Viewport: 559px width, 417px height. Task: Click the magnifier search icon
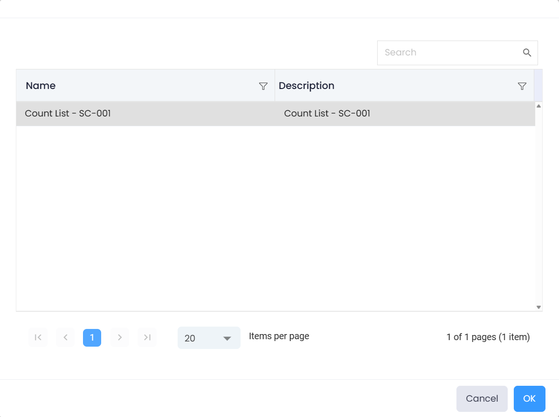coord(527,53)
